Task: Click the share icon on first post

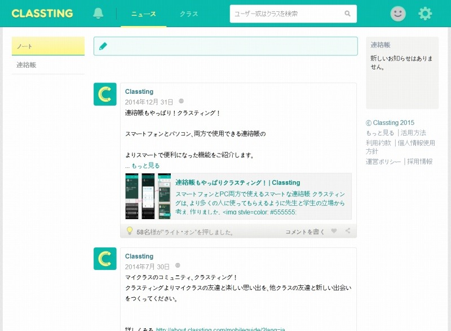Action: (x=348, y=231)
